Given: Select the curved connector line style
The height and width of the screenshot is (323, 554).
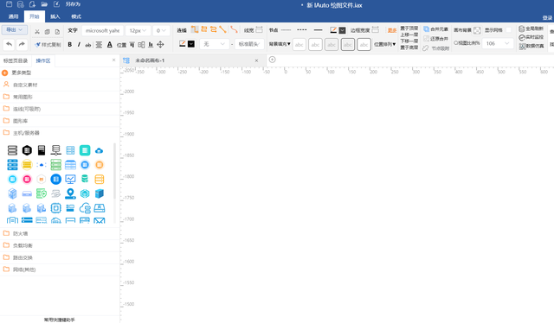Looking at the screenshot, I should coord(234,29).
